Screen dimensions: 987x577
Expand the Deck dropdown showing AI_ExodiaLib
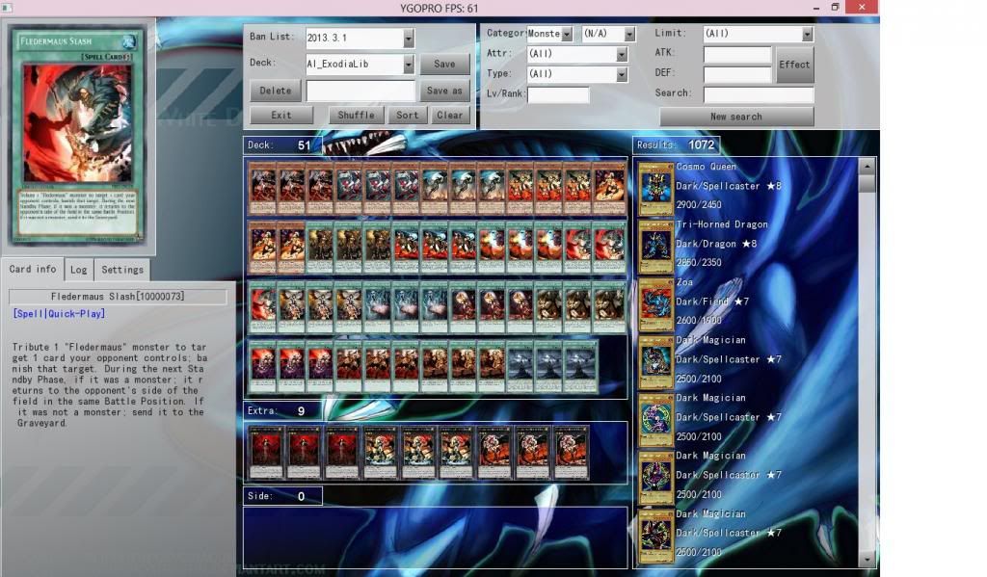(x=360, y=64)
